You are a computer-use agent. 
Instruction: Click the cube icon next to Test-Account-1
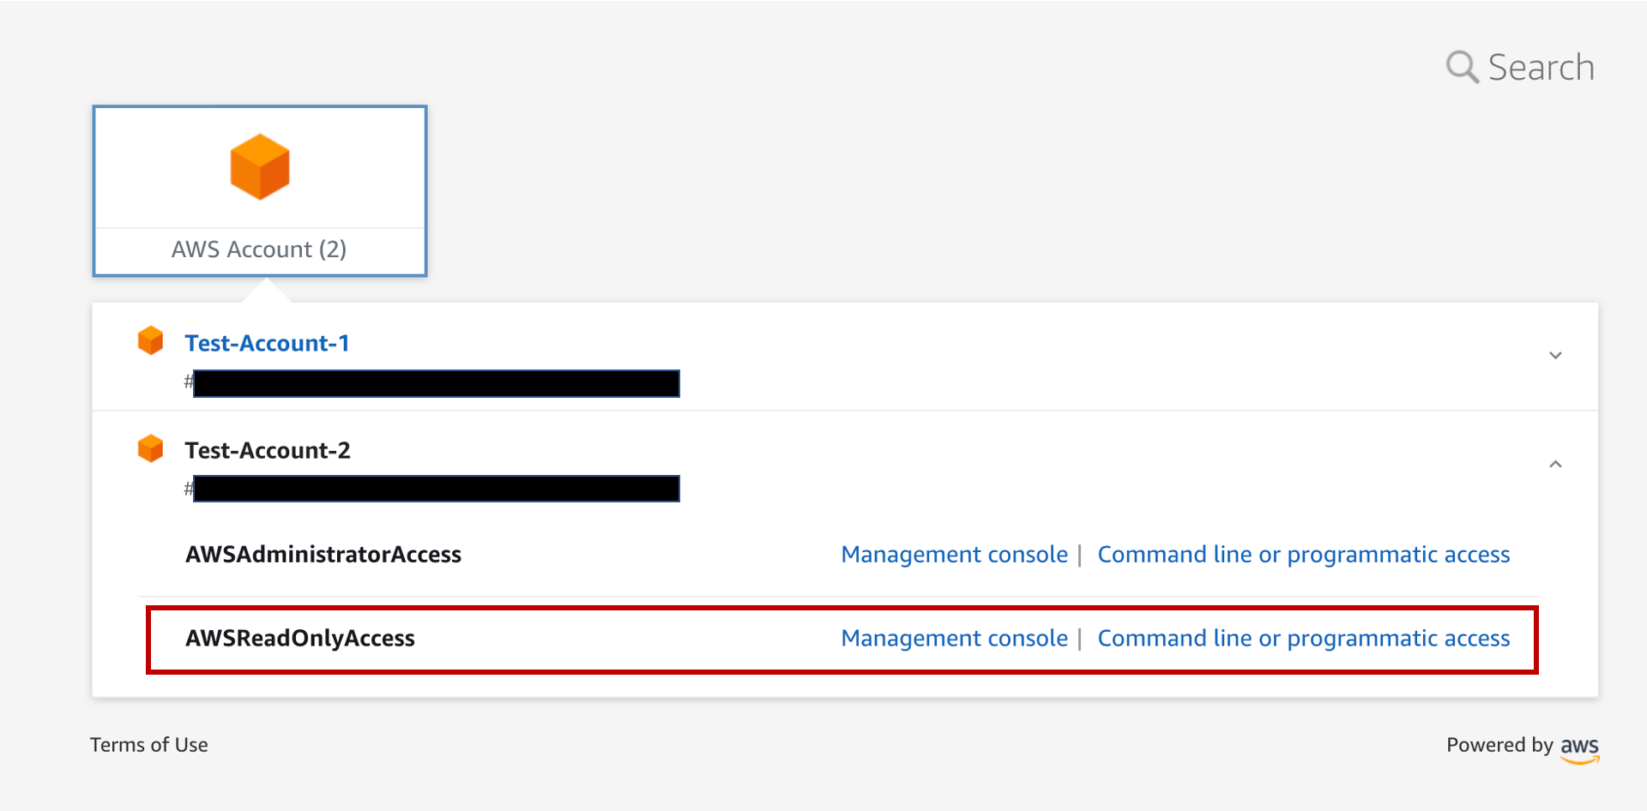coord(151,340)
